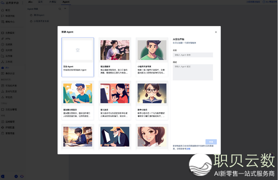
Task: Select the 朋友圈文案高手 template card
Action: (78, 100)
